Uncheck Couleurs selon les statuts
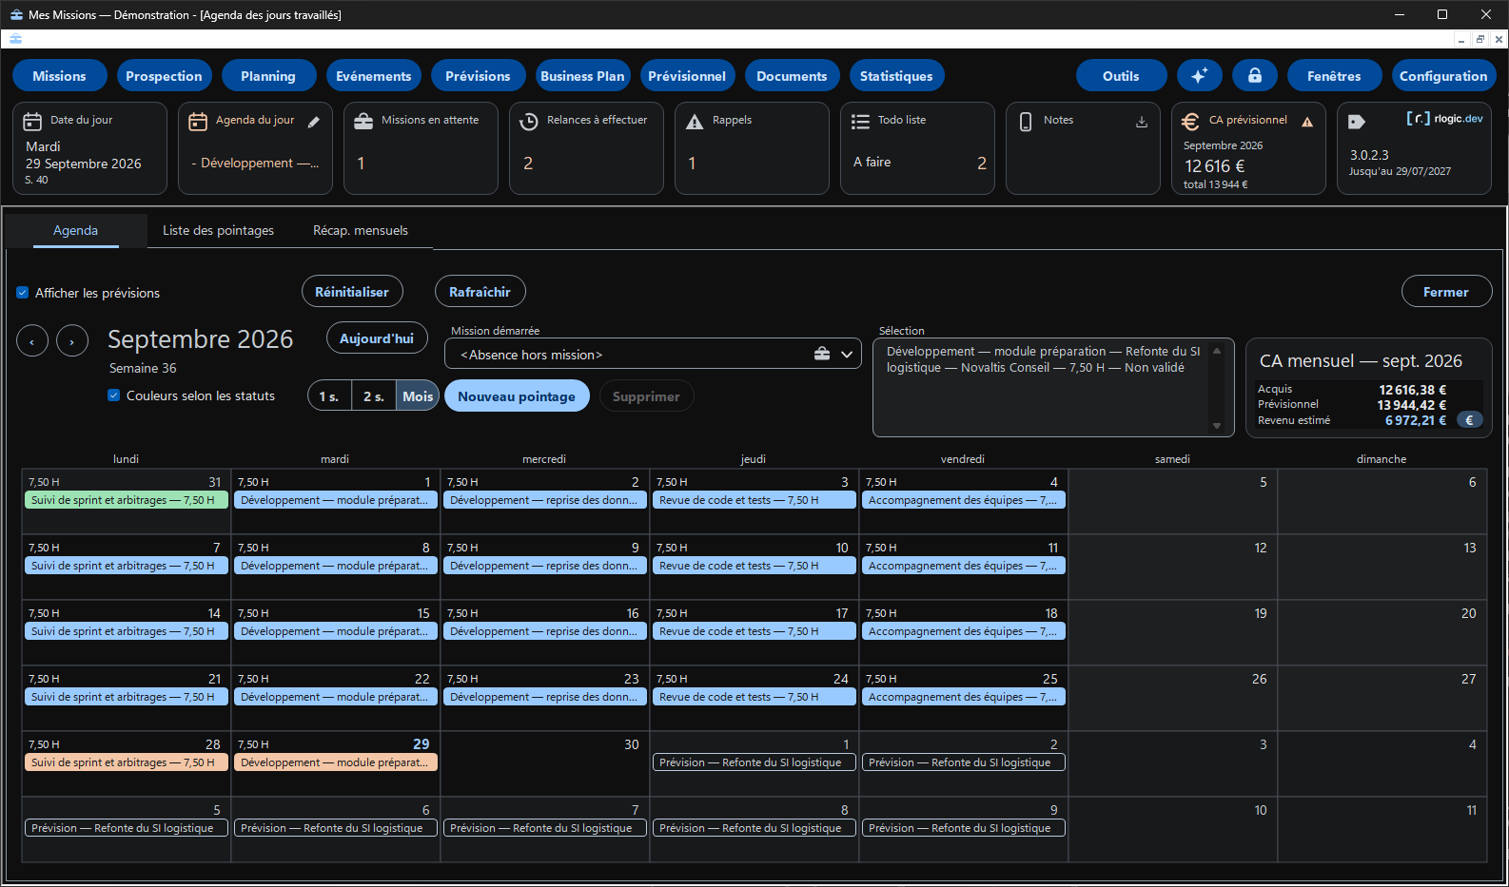 (x=113, y=395)
